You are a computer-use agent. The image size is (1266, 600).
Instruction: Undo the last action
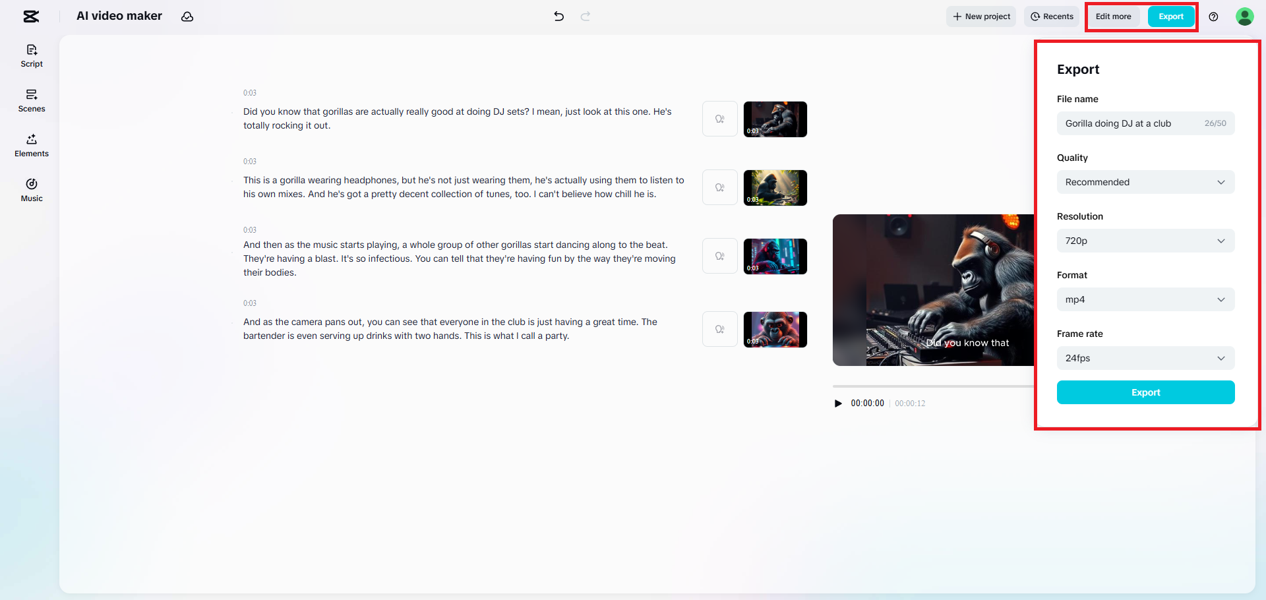coord(558,16)
